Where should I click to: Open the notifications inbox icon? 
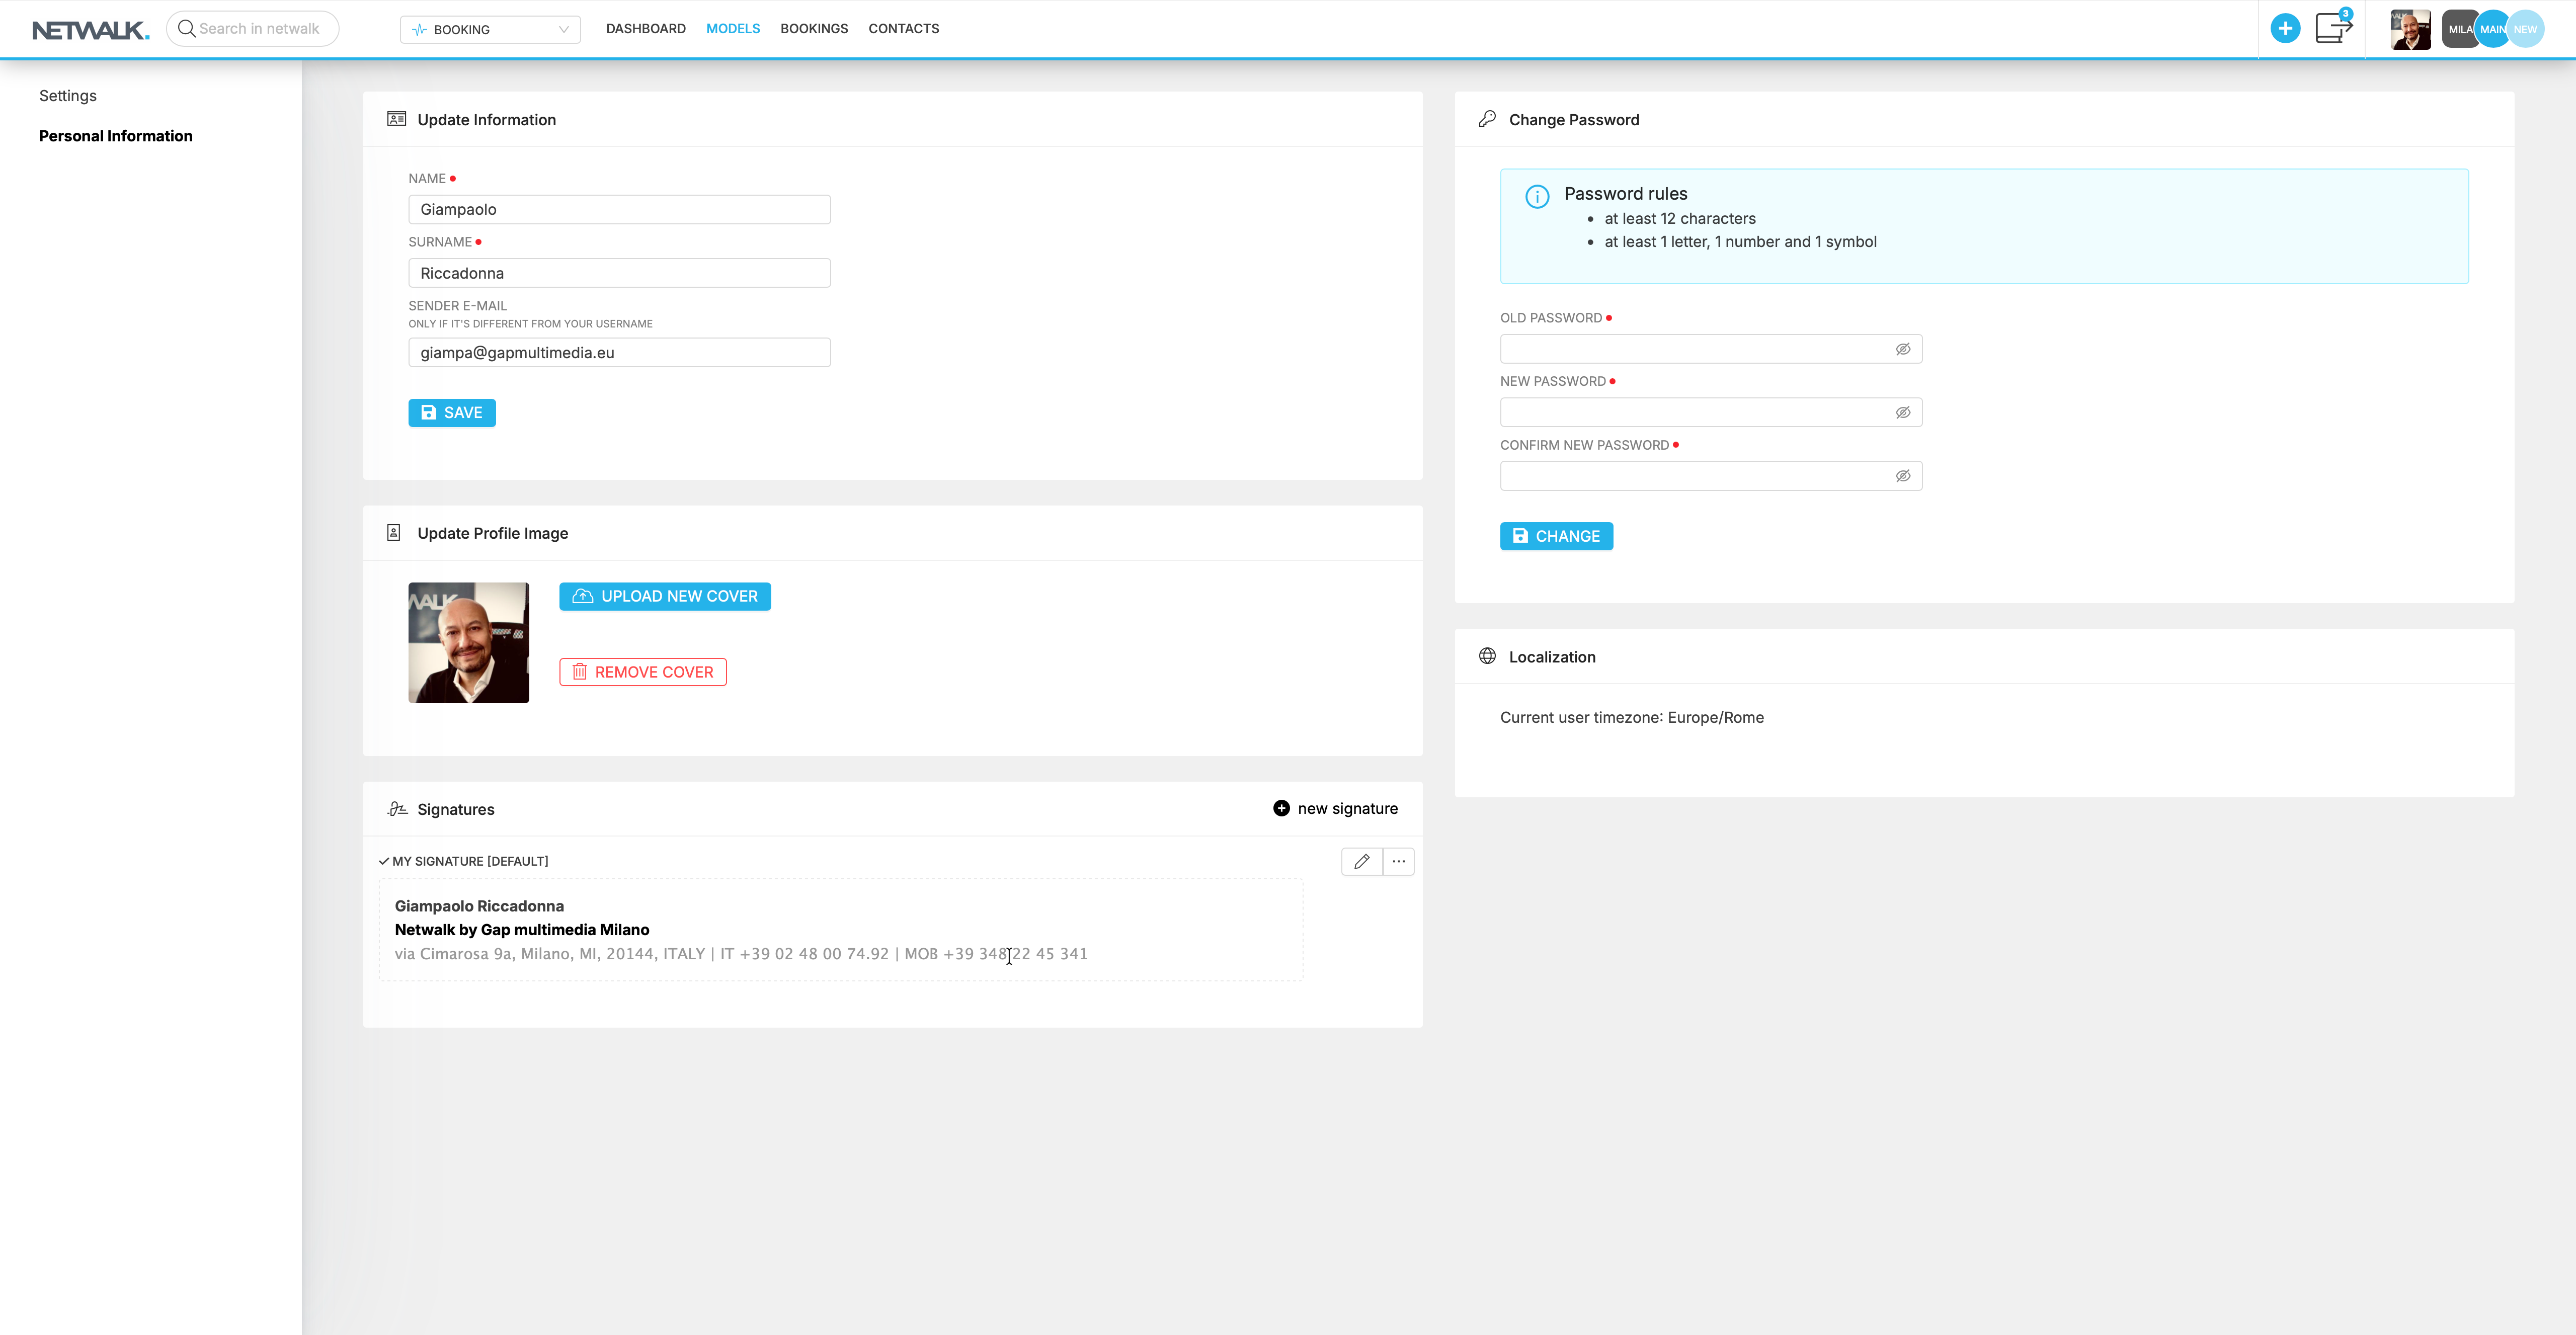click(2333, 28)
